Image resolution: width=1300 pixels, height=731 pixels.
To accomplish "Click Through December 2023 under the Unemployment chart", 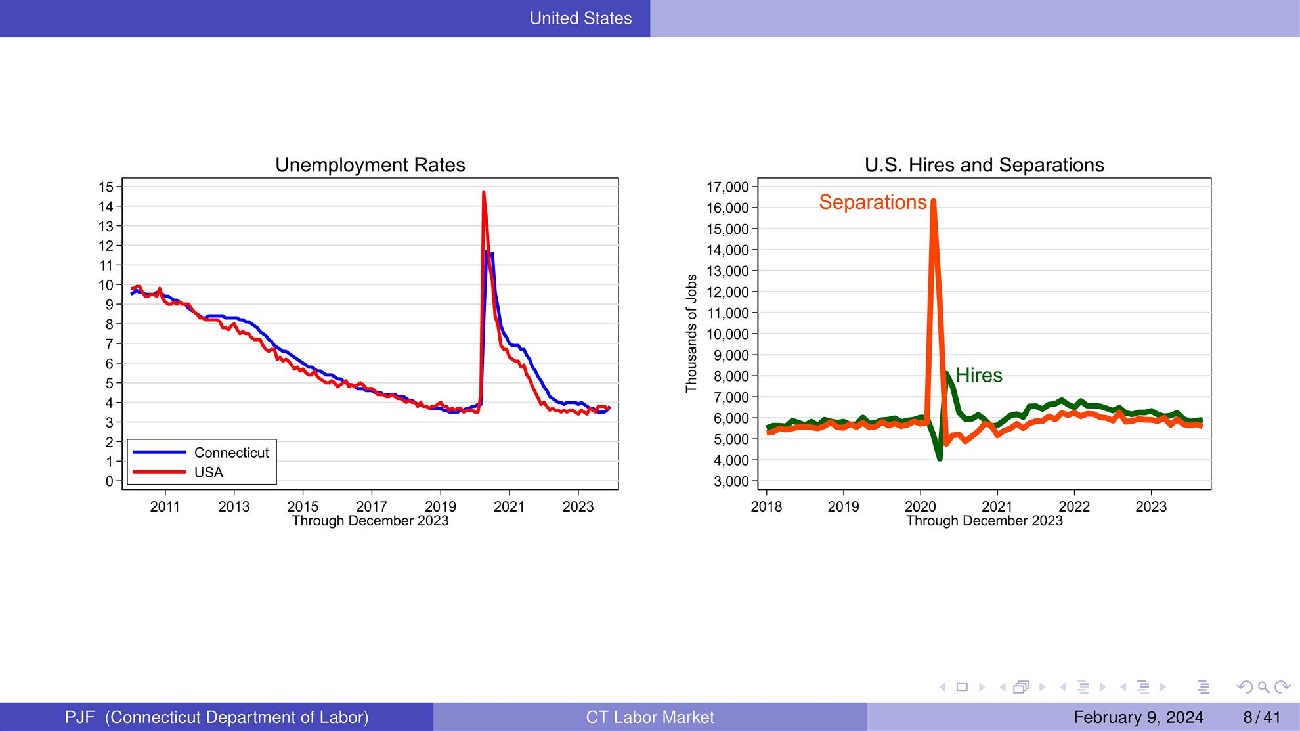I will click(x=370, y=521).
